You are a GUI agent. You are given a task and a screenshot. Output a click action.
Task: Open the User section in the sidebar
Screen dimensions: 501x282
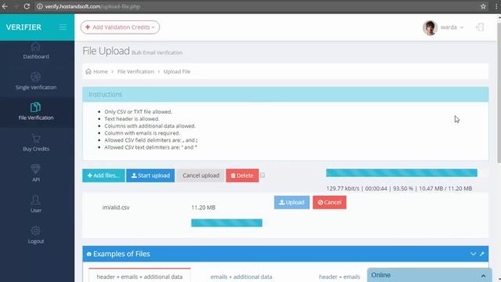[36, 204]
